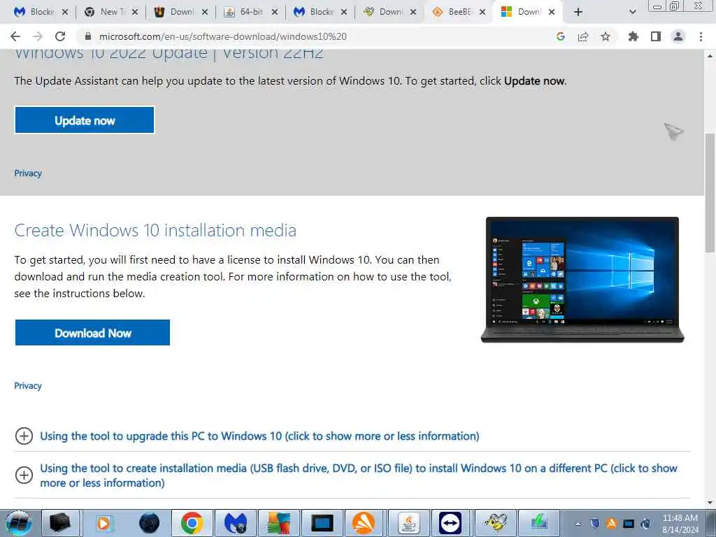Click the Update now button

point(85,120)
